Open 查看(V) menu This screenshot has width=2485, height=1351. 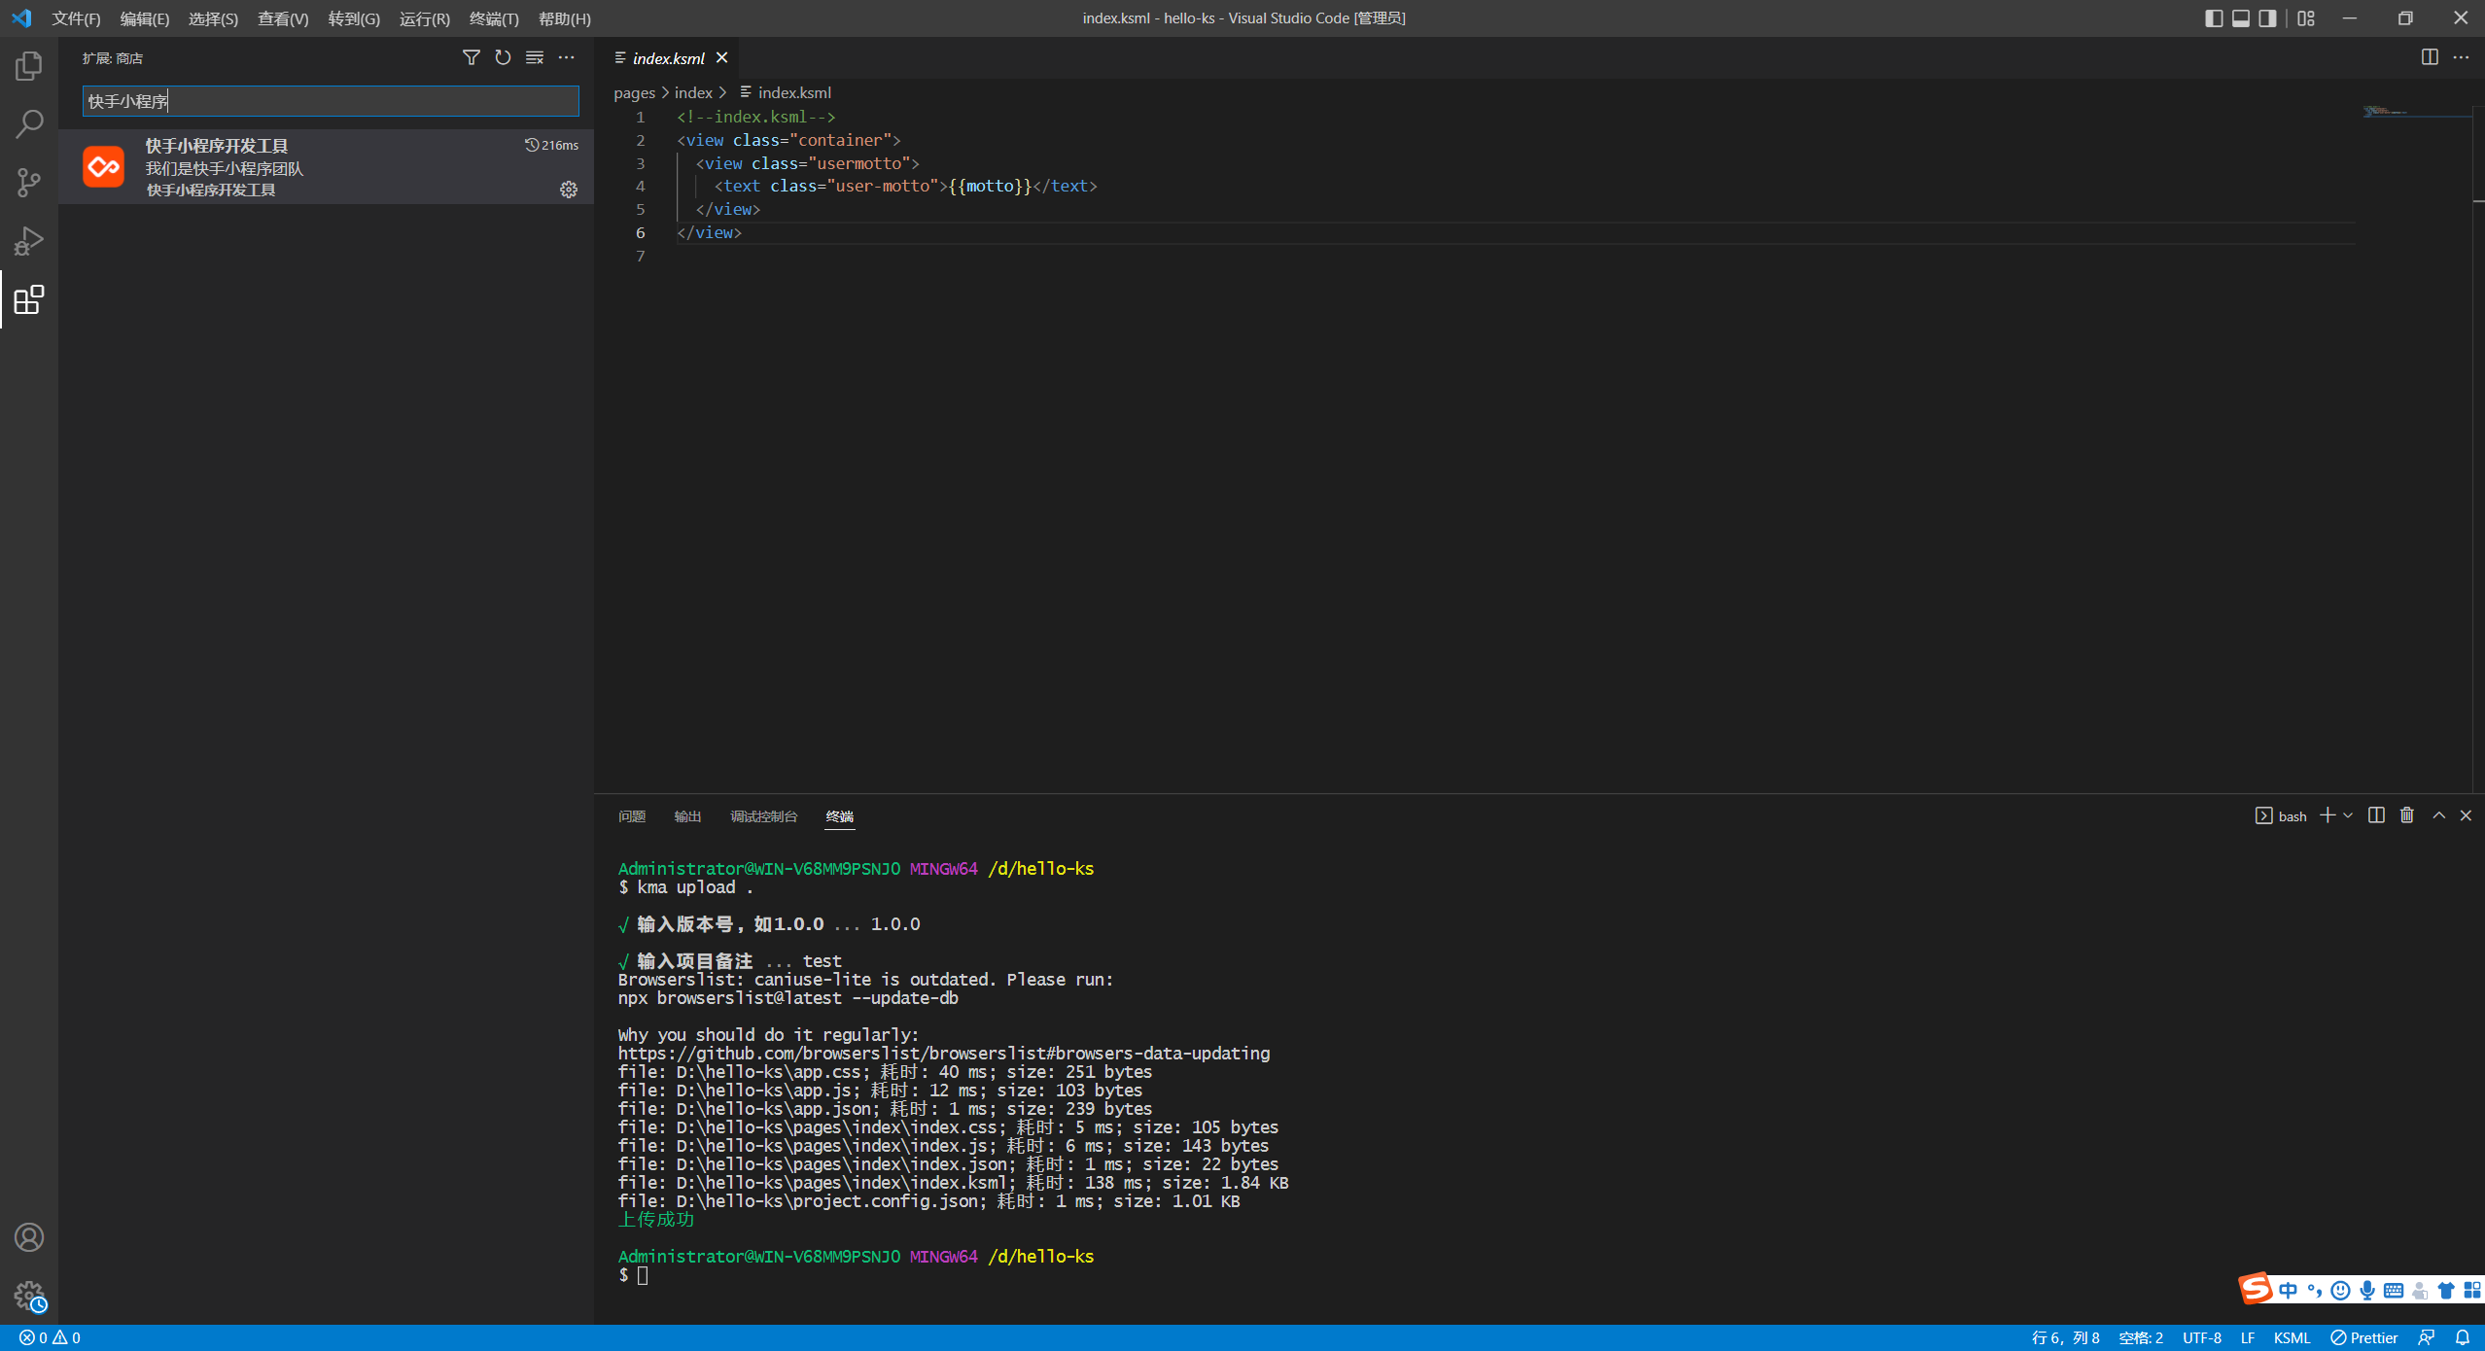pyautogui.click(x=283, y=18)
